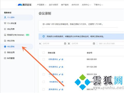Go to 定价与购买 in the top navigation
Screen dimensions: 124x93
point(53,5)
